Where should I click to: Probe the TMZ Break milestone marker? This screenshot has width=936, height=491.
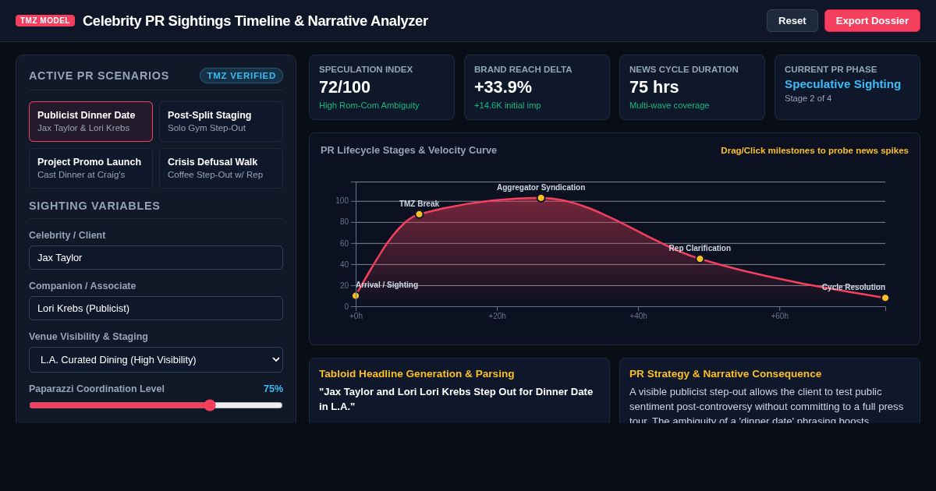(x=419, y=214)
